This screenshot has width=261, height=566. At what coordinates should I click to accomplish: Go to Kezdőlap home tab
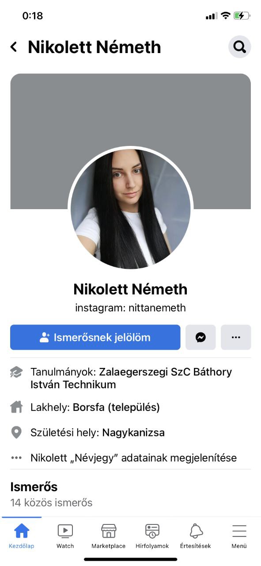22,535
